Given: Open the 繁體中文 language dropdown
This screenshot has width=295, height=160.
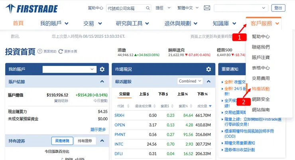Looking at the screenshot, I should (188, 8).
